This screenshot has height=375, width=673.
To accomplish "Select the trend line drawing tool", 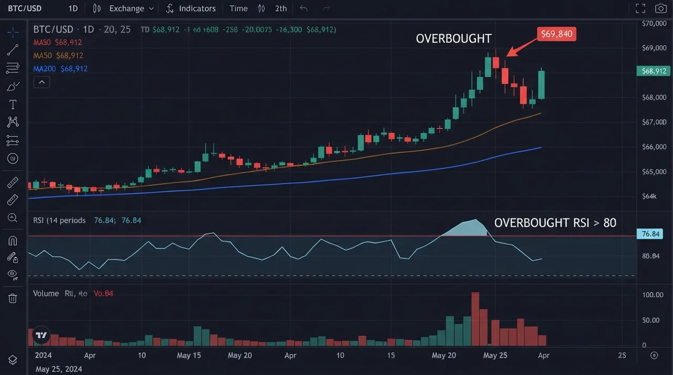I will click(13, 50).
